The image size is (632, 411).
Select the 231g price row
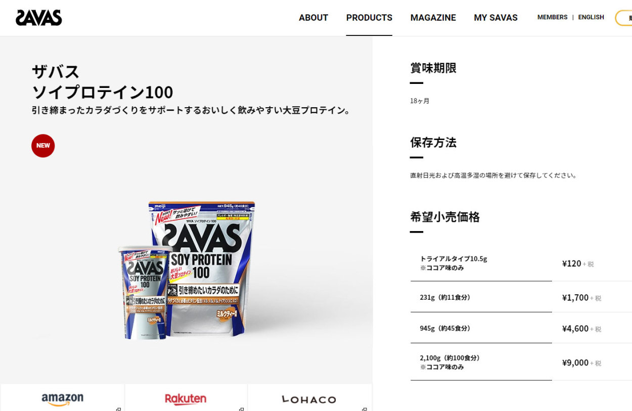pyautogui.click(x=521, y=297)
